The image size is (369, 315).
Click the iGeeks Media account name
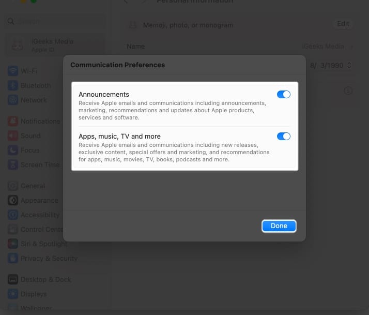point(52,41)
